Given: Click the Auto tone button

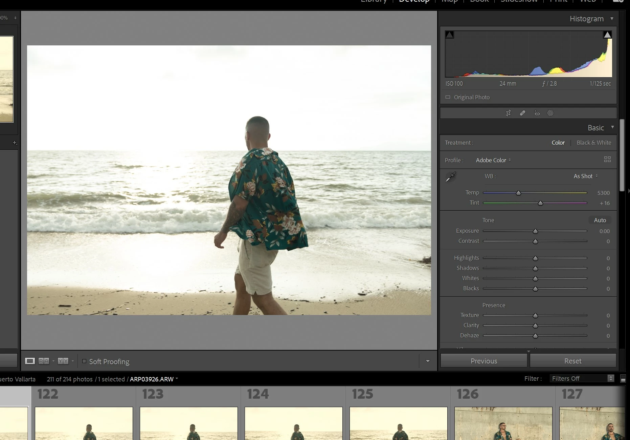Looking at the screenshot, I should (600, 220).
